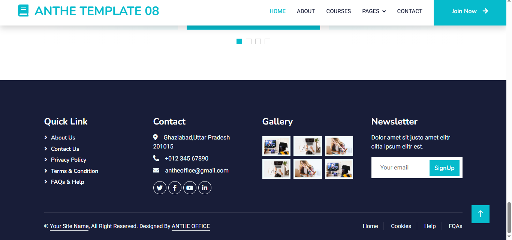Expand the About Us chevron link
512x240 pixels.
(46, 137)
